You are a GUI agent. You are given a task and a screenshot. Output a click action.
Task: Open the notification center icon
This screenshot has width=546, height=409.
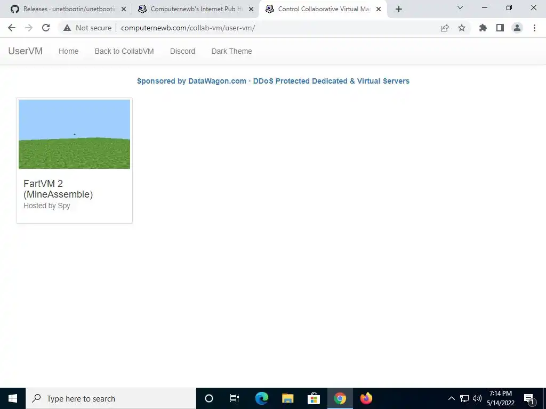pos(529,398)
